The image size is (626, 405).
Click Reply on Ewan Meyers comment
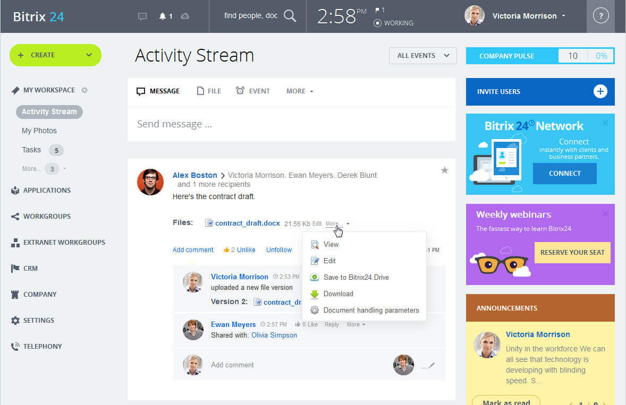coord(332,324)
